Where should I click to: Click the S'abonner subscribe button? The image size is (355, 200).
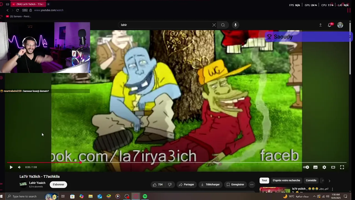59,184
